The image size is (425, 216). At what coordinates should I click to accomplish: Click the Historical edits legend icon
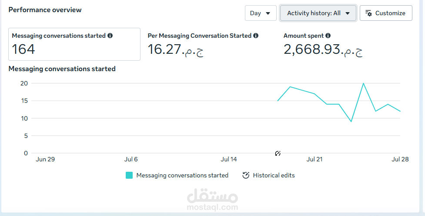(x=246, y=175)
